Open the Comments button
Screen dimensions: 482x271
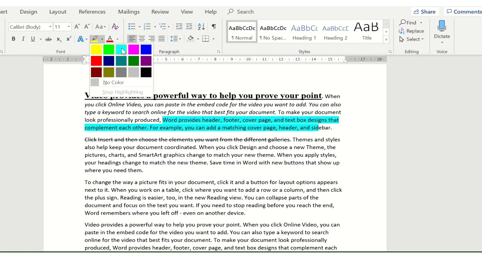[464, 12]
